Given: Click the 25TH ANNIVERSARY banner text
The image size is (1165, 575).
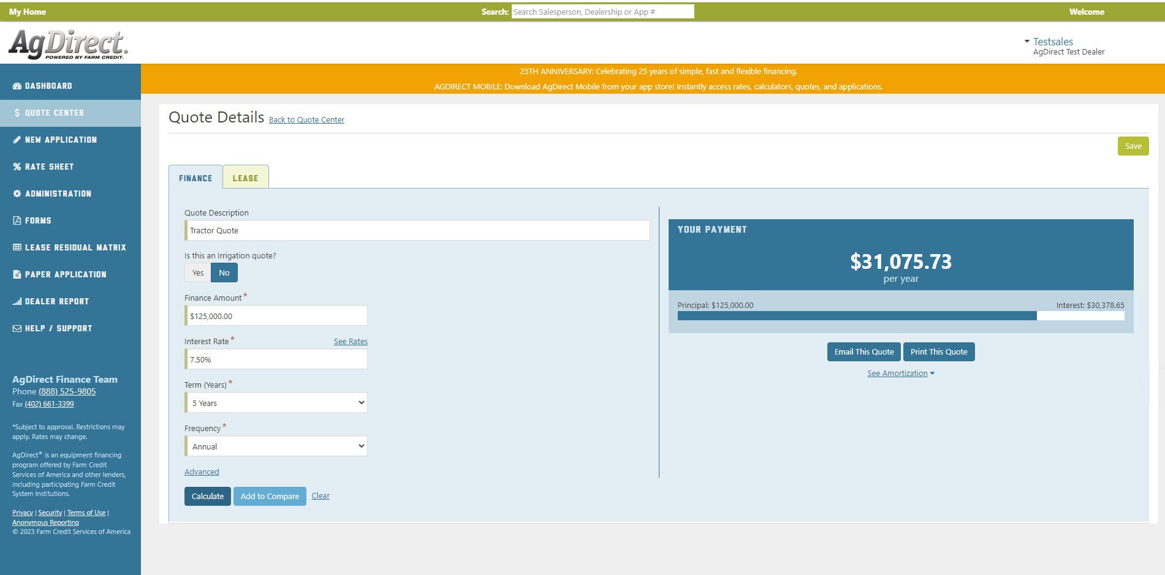Looking at the screenshot, I should pyautogui.click(x=659, y=72).
